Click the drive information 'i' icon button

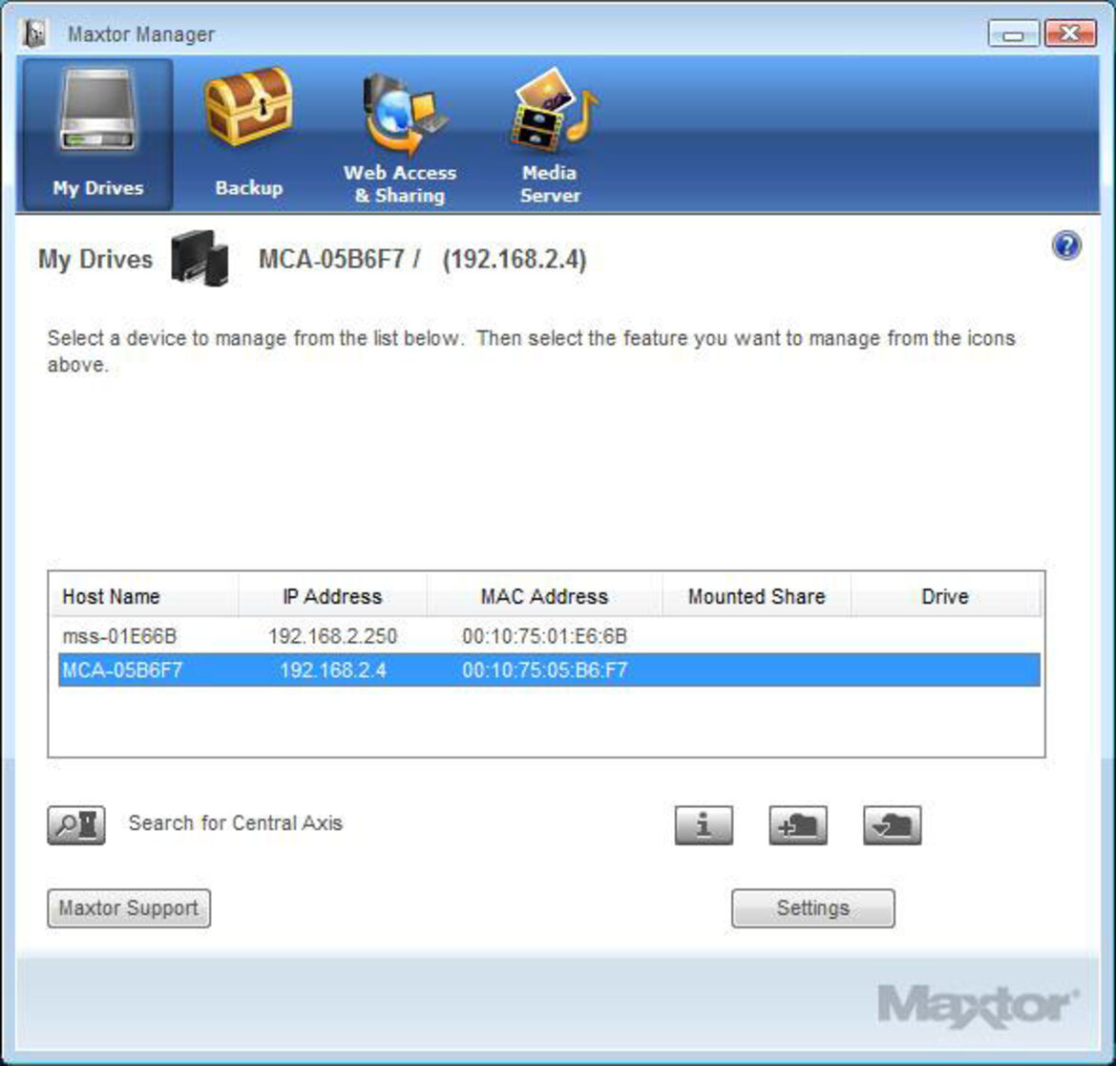pyautogui.click(x=704, y=824)
